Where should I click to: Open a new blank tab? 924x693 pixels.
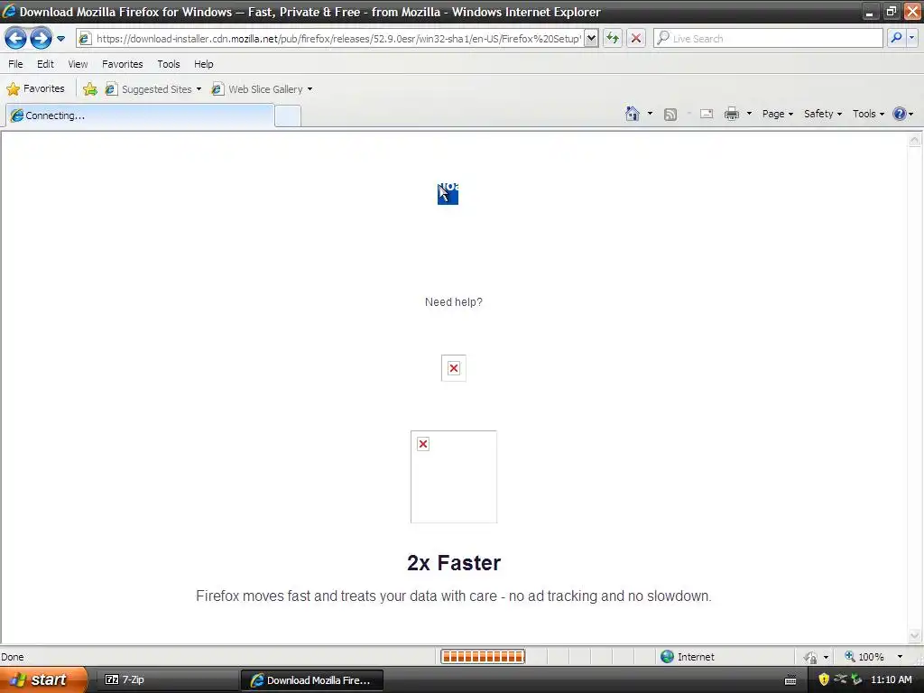pos(288,116)
